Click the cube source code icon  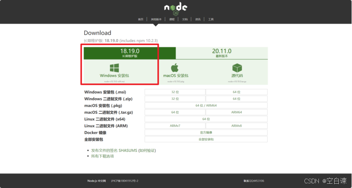237,68
